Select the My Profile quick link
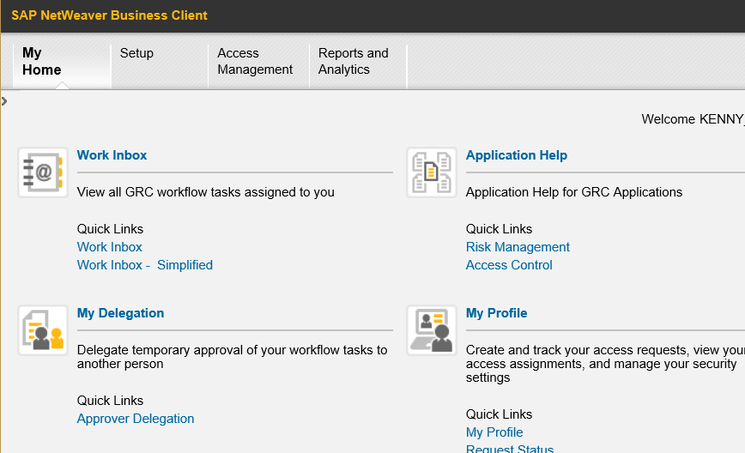This screenshot has width=745, height=453. click(494, 432)
